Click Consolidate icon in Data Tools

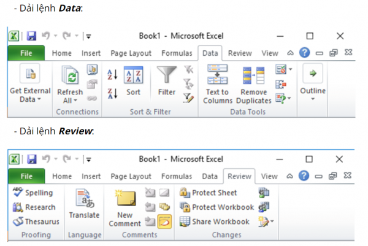pos(281,84)
